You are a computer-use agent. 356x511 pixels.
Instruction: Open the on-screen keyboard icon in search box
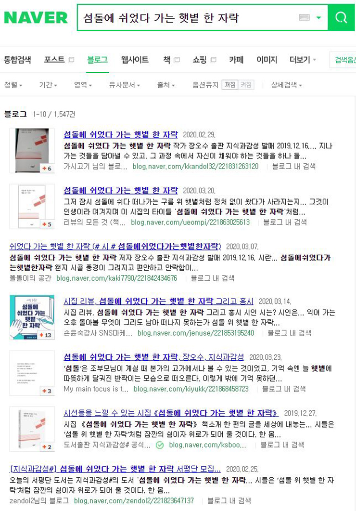pos(304,18)
